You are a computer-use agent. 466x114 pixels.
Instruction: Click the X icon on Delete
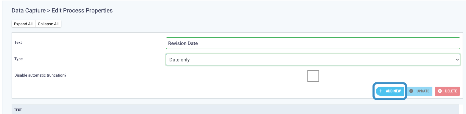pos(440,91)
